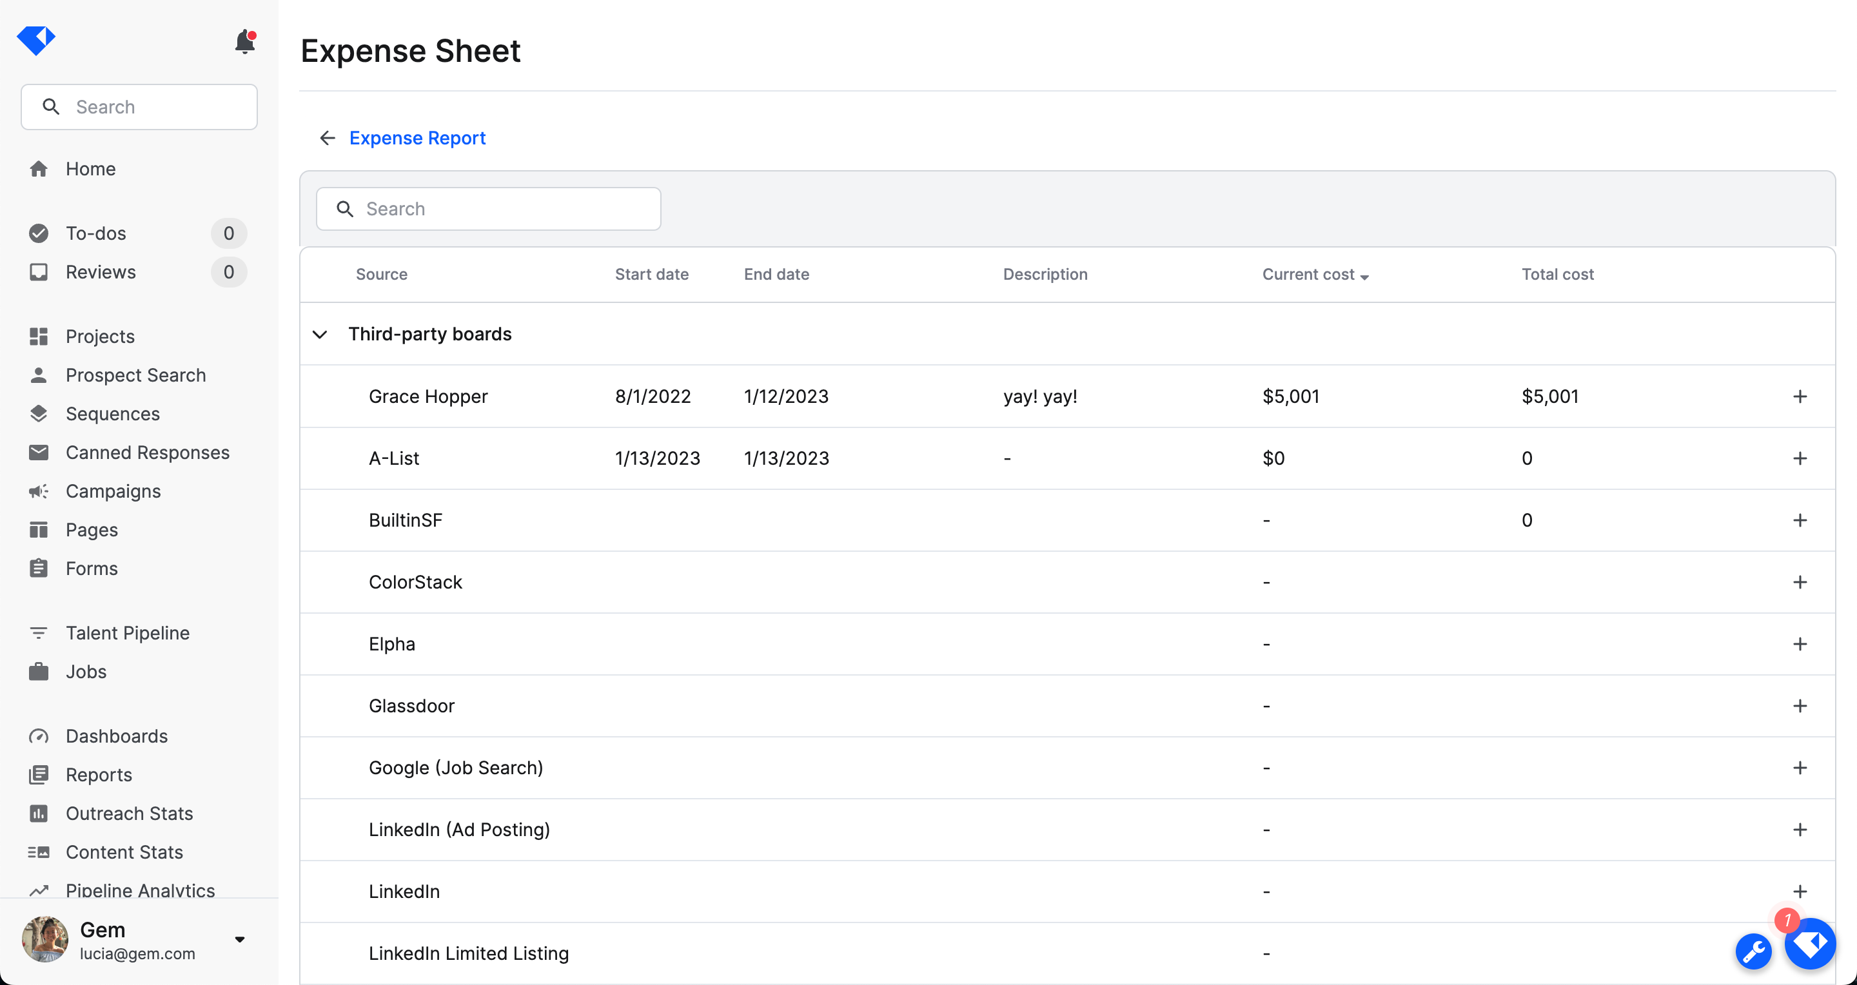Click the user avatar photo
This screenshot has height=985, width=1857.
44,939
